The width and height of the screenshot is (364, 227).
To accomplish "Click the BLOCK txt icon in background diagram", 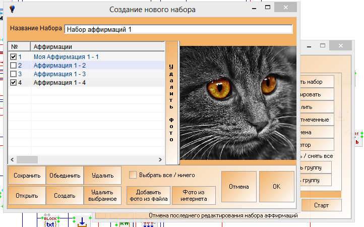I will (x=49, y=221).
